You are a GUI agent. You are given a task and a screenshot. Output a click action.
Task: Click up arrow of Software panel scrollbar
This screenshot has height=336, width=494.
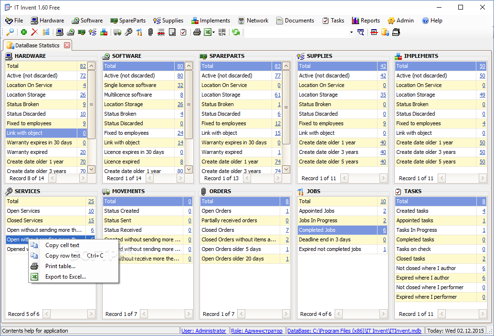(x=189, y=66)
